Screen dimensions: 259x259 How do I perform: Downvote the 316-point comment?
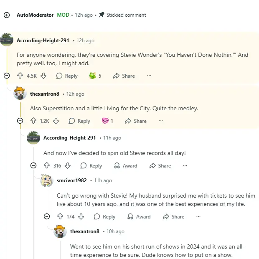[68, 166]
